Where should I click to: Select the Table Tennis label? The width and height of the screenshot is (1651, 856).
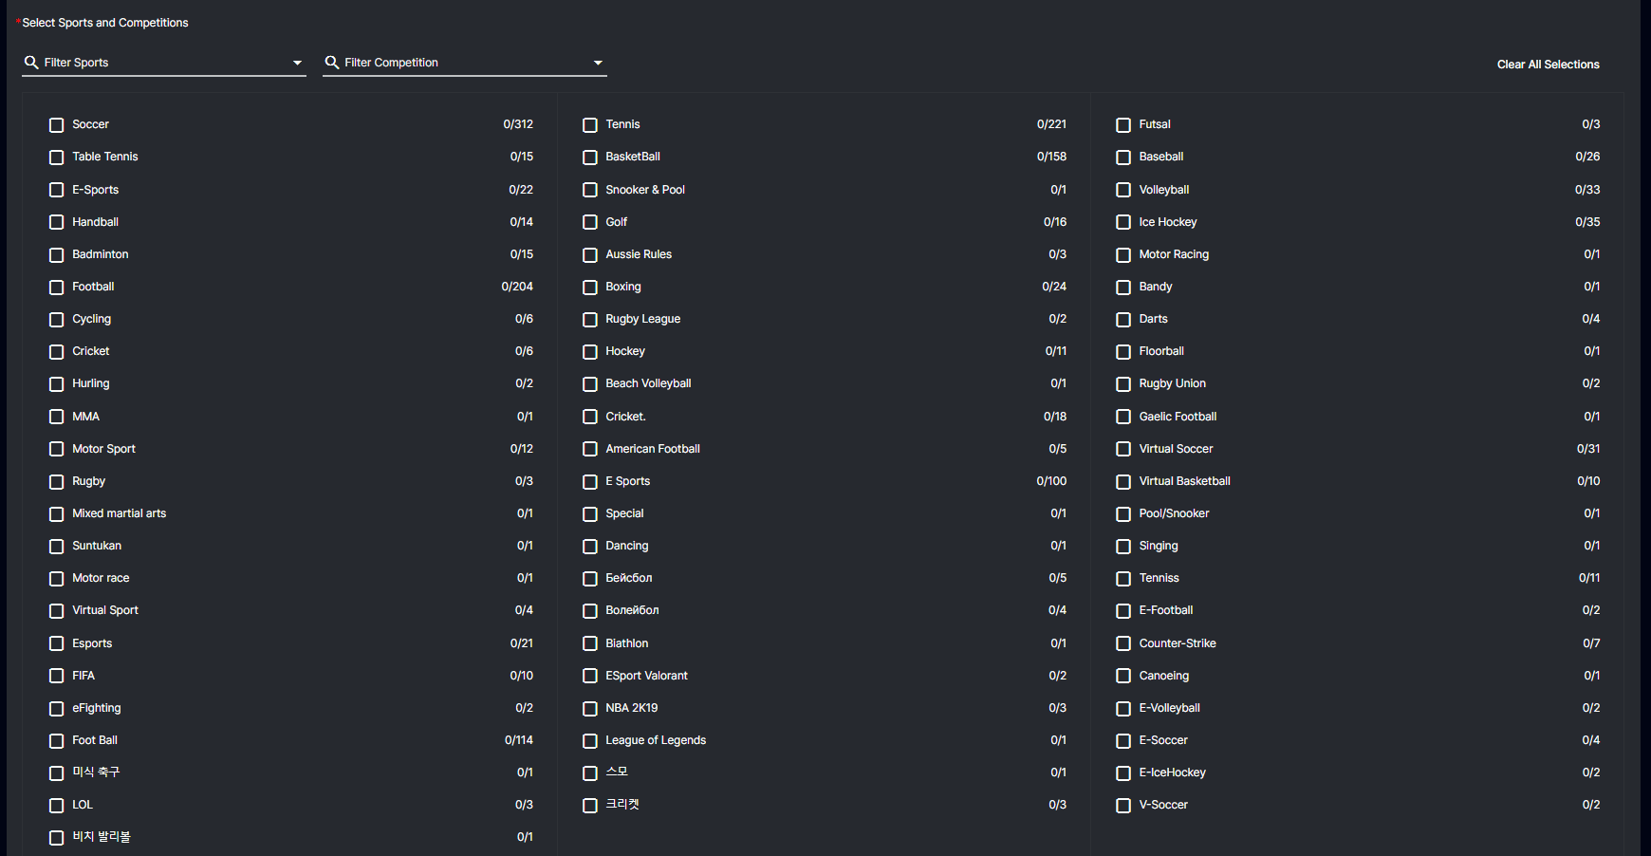pos(105,157)
